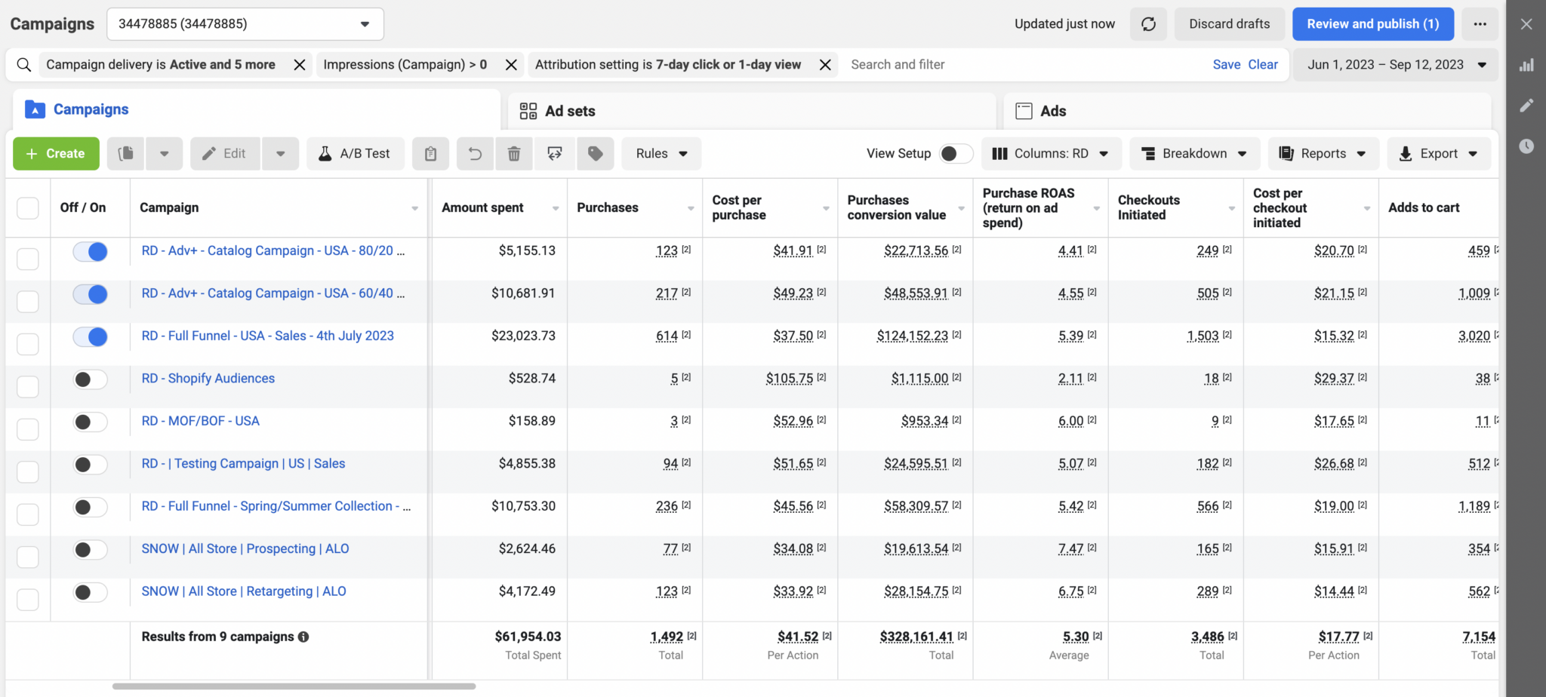Open the Breakdown dropdown
Screen dimensions: 1546x697
tap(1194, 154)
